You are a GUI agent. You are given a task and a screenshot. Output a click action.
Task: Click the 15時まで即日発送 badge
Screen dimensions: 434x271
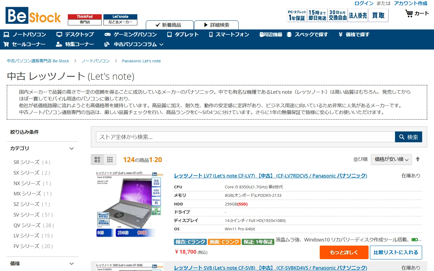pos(317,15)
